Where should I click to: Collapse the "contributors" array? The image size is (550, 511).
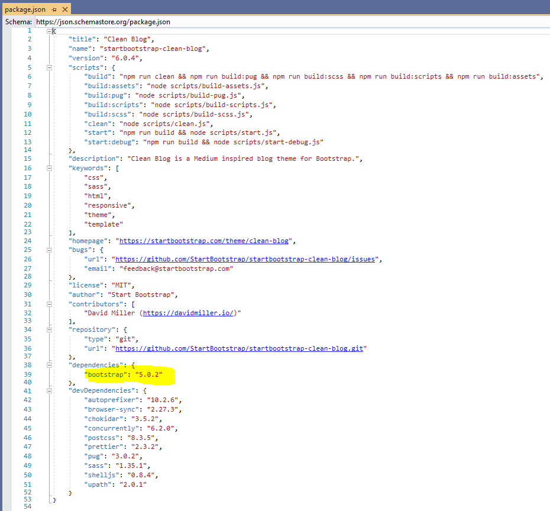click(x=50, y=304)
